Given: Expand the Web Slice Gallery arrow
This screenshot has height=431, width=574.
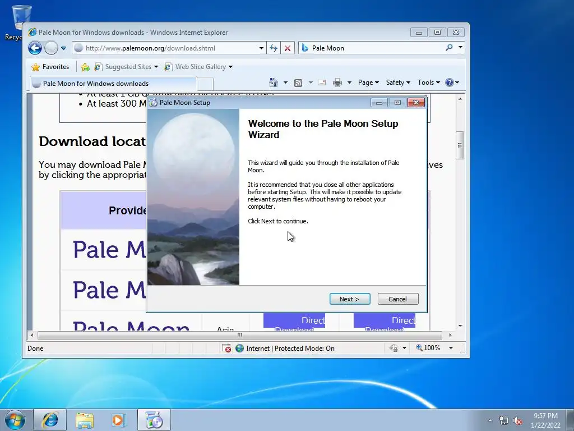Looking at the screenshot, I should tap(230, 67).
